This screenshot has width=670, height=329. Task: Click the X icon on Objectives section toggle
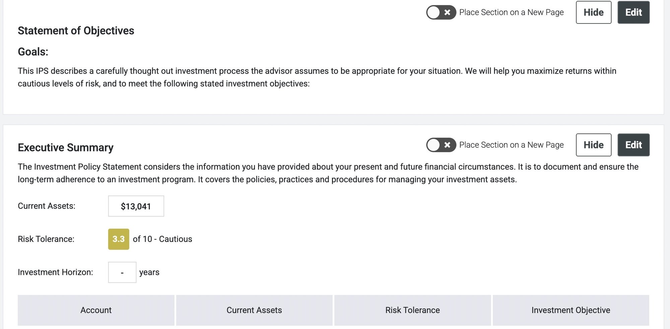pos(447,12)
